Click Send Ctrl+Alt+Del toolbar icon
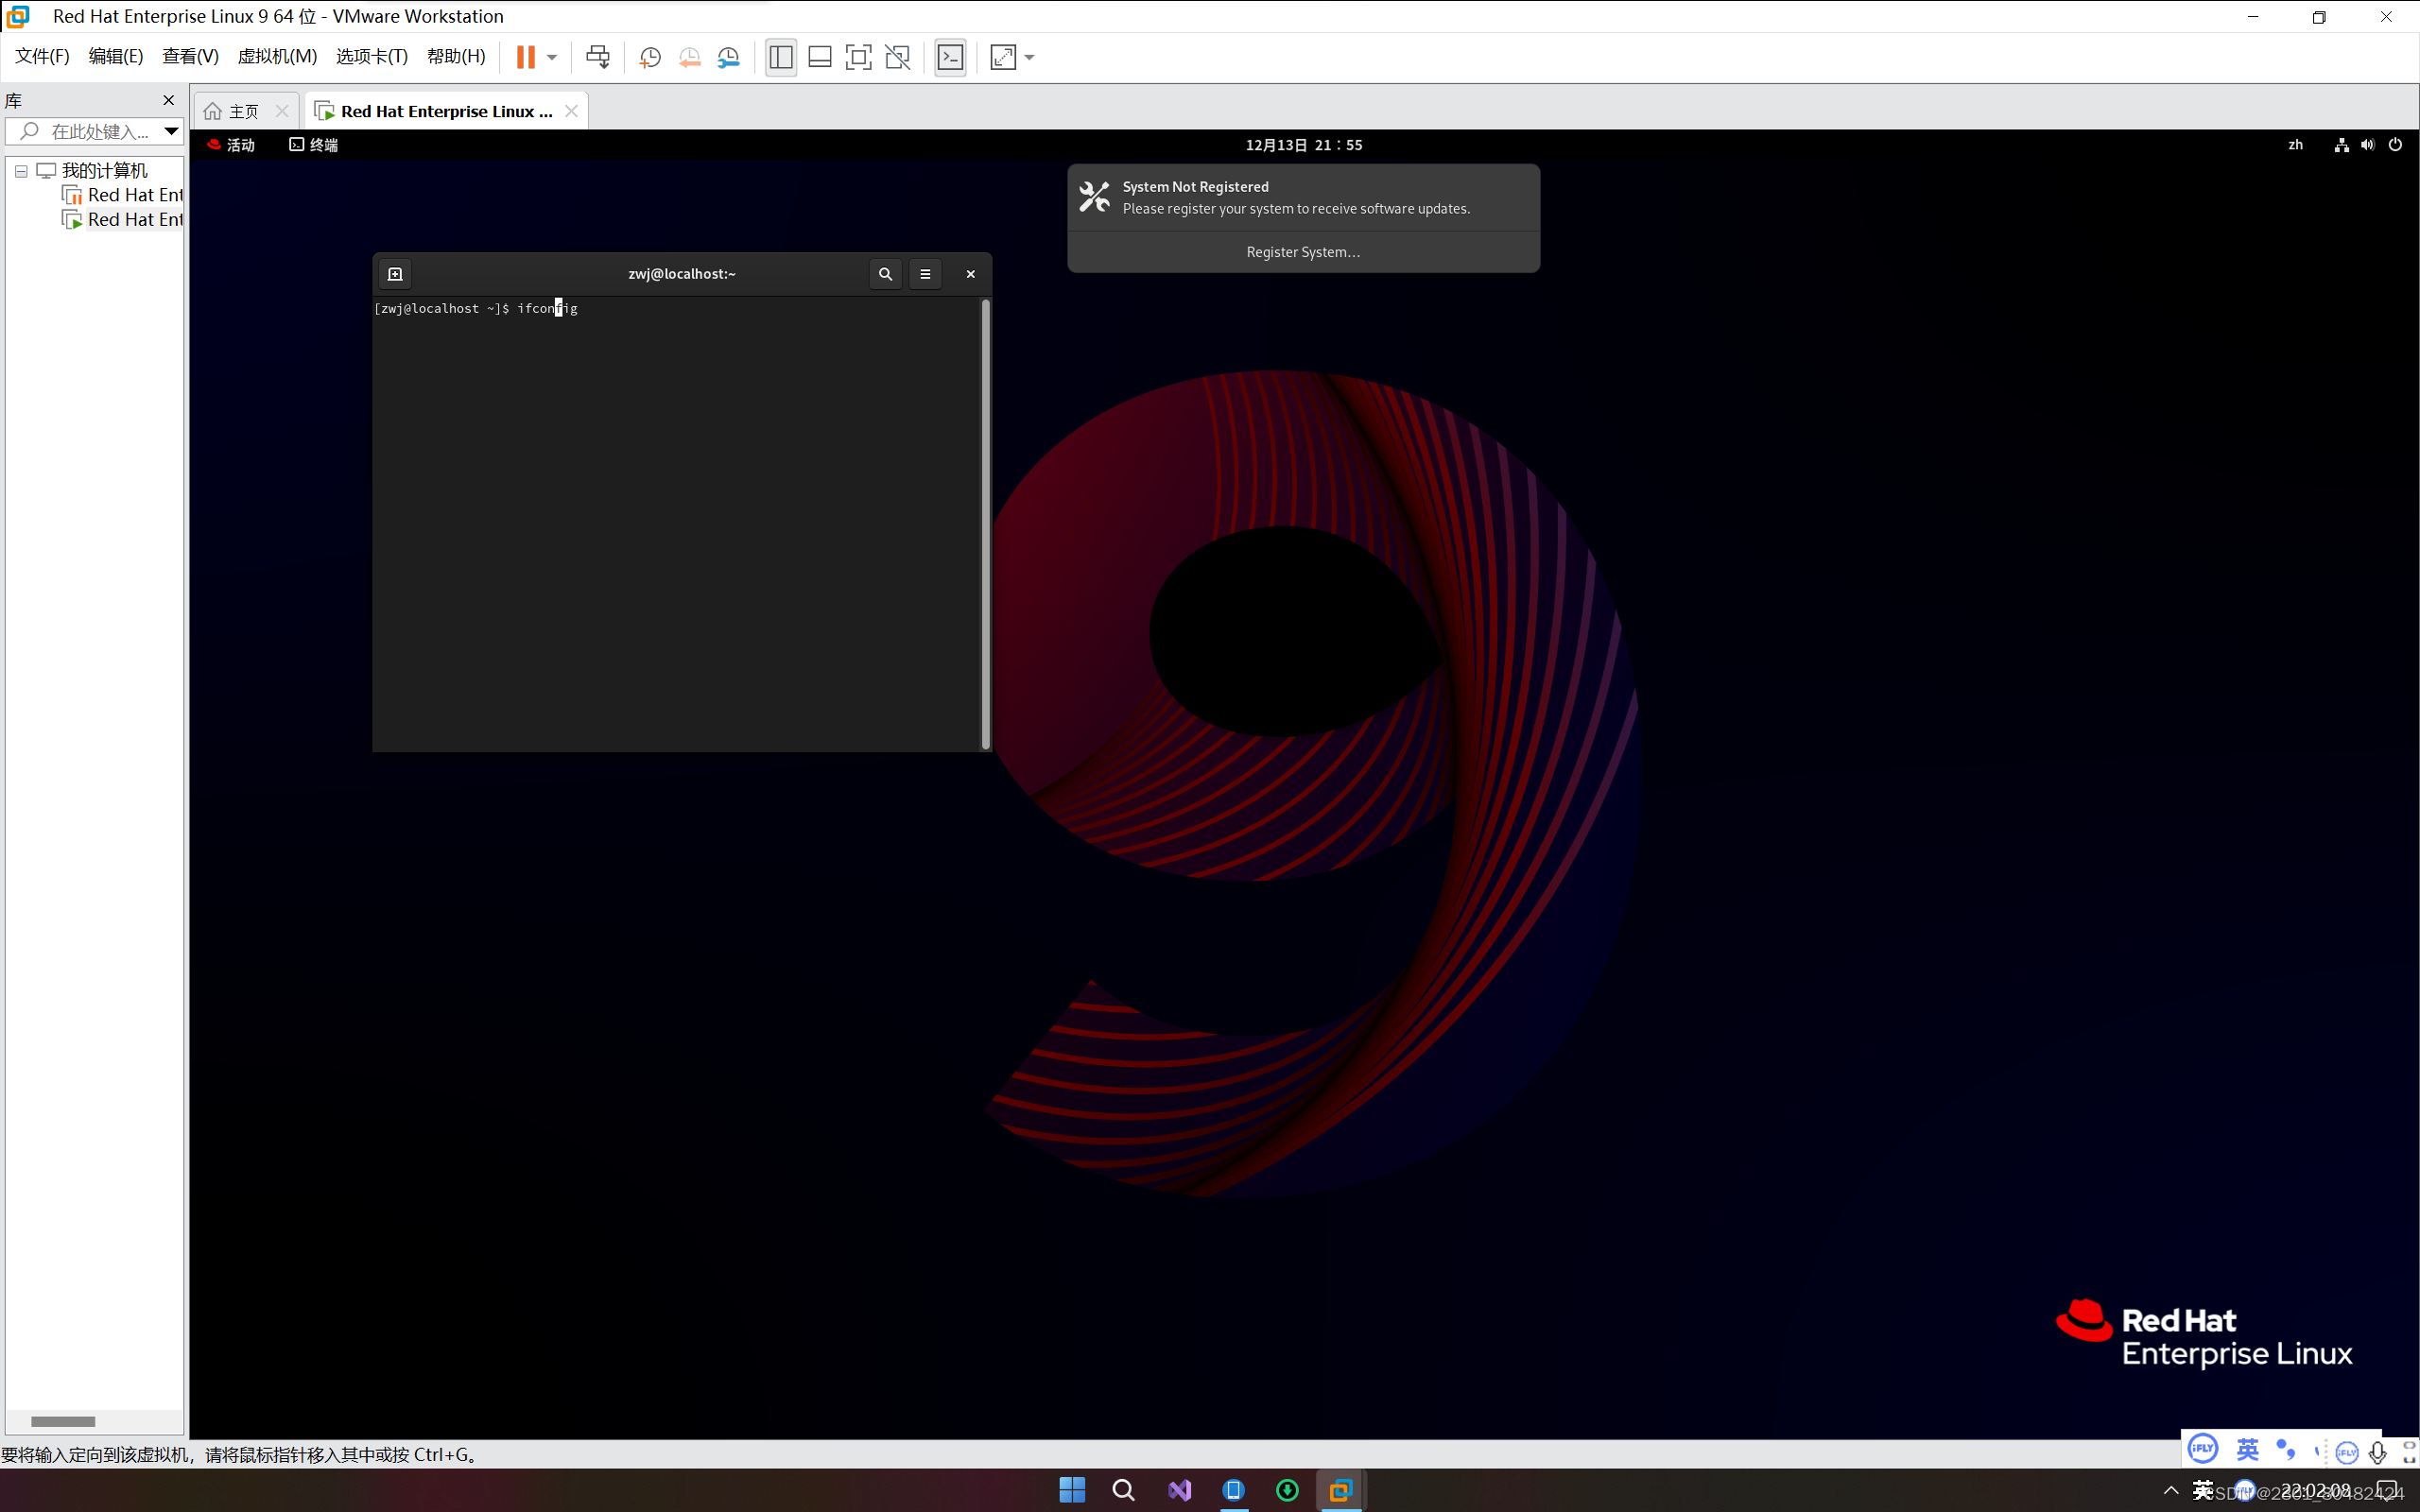The width and height of the screenshot is (2420, 1512). click(597, 57)
